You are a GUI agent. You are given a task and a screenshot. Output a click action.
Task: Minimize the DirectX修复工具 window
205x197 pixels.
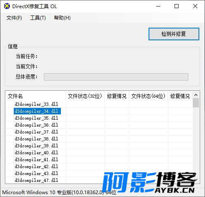[x=158, y=6]
